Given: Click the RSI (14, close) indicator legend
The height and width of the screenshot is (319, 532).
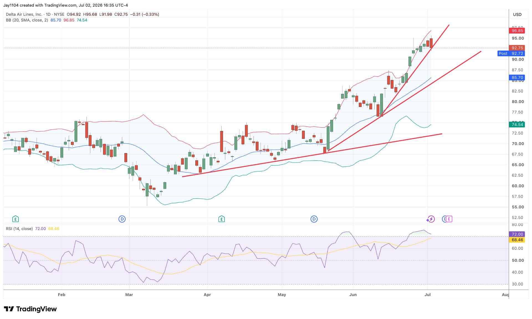Looking at the screenshot, I should tap(19, 229).
